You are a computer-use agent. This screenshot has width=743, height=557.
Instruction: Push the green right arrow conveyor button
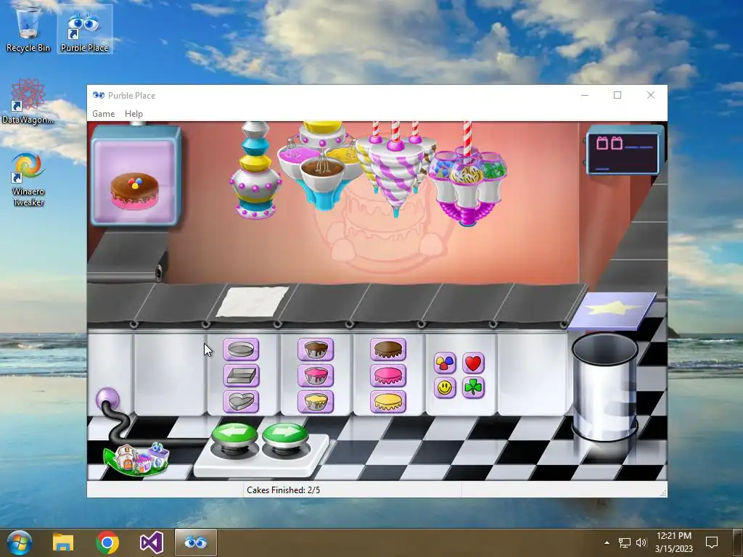coord(284,436)
